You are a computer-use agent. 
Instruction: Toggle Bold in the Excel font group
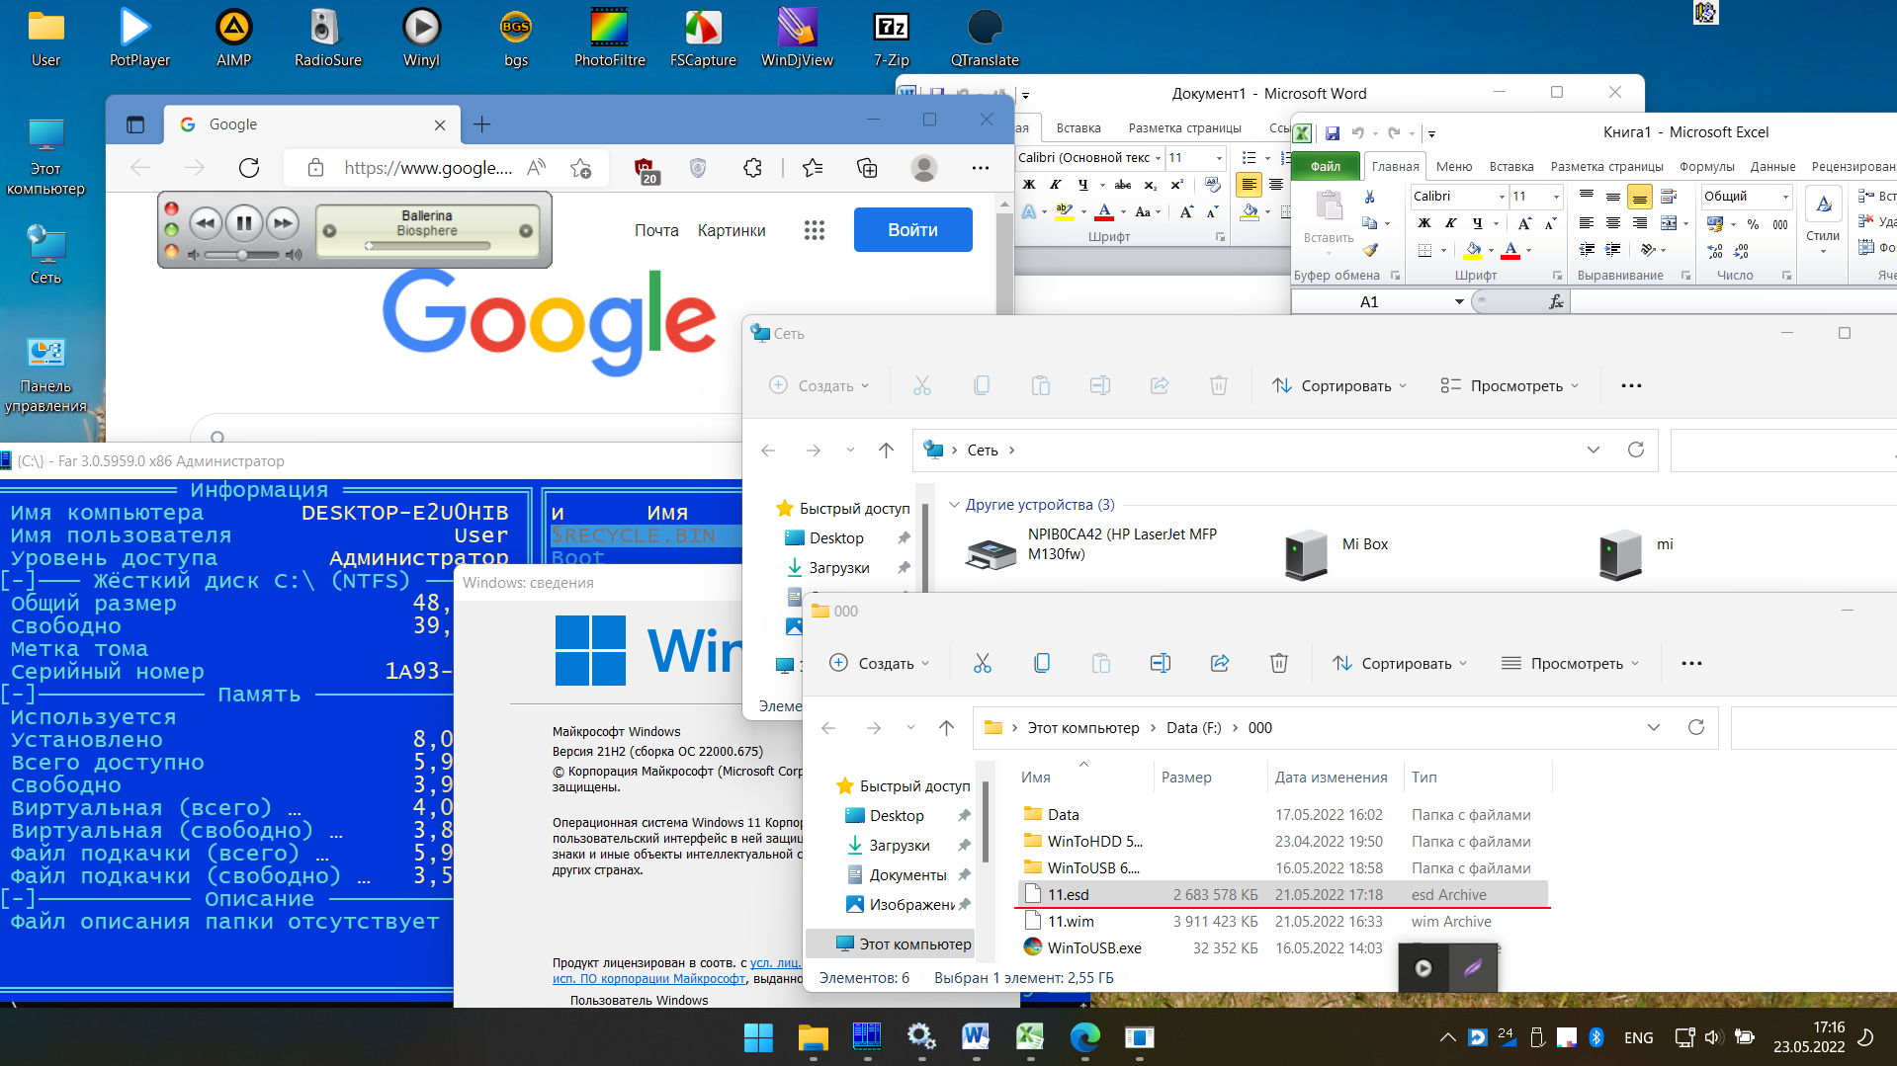pyautogui.click(x=1424, y=223)
